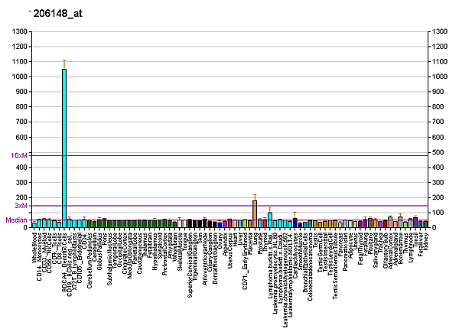Click the 500 tick on the right axis
459x332 pixels.
(x=438, y=153)
